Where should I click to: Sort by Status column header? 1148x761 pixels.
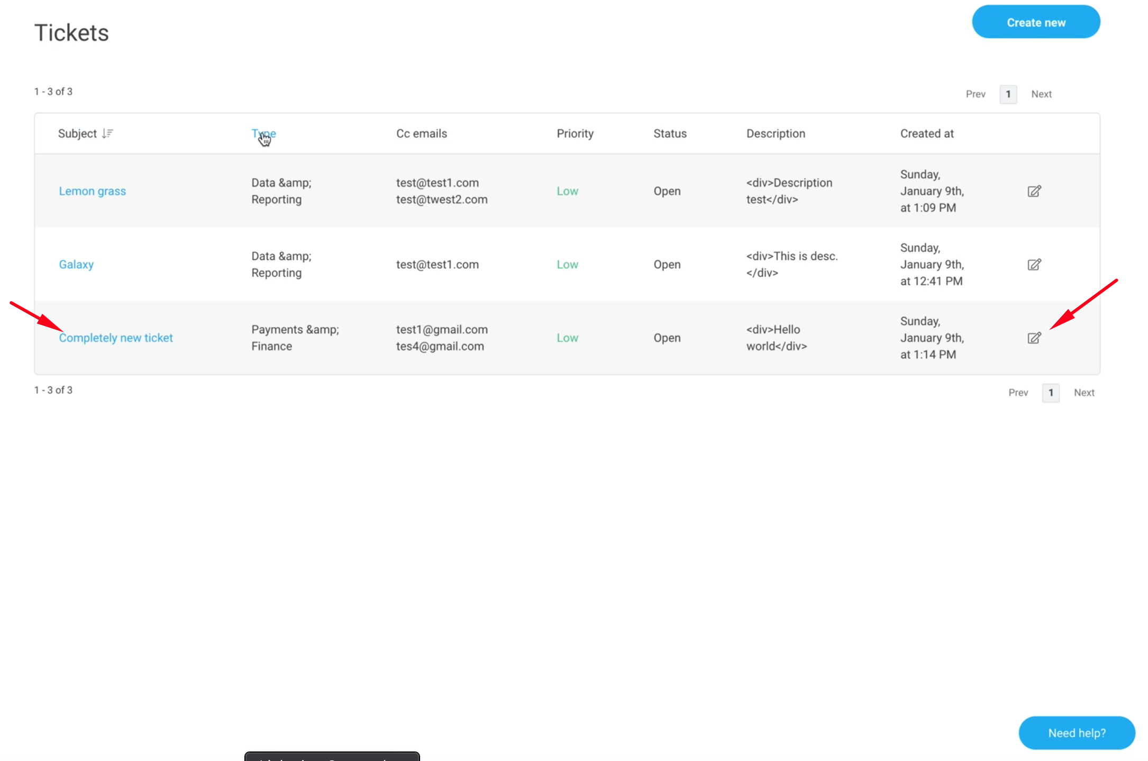pos(670,133)
